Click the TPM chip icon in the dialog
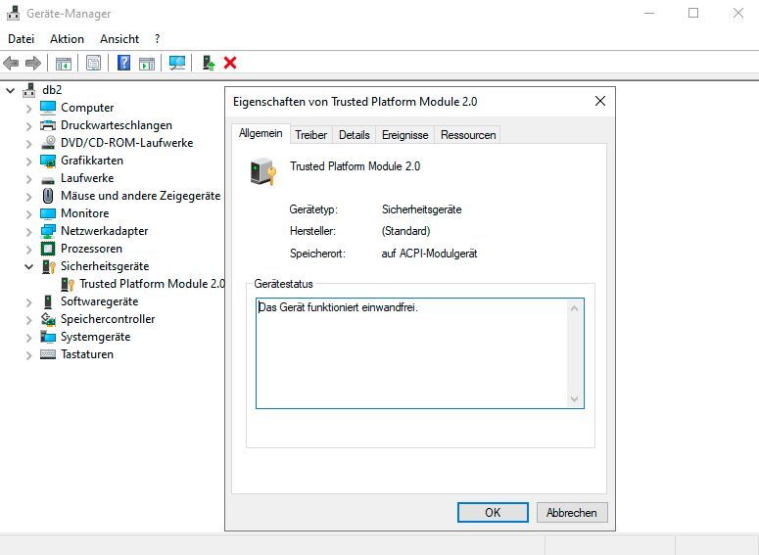 pyautogui.click(x=262, y=172)
